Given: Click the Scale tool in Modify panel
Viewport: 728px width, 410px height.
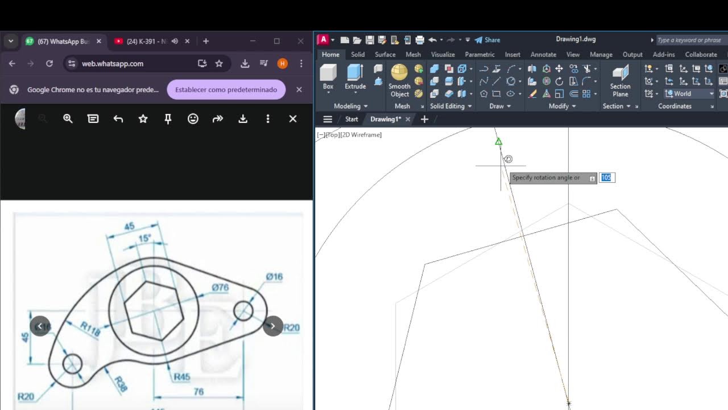Looking at the screenshot, I should tap(559, 93).
